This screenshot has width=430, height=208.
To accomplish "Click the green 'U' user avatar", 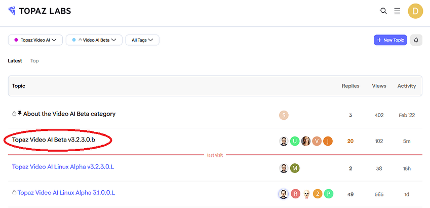I will click(x=295, y=141).
